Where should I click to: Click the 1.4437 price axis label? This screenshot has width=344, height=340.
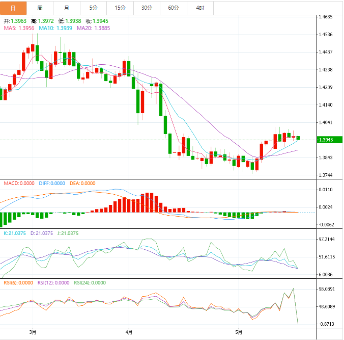326,52
